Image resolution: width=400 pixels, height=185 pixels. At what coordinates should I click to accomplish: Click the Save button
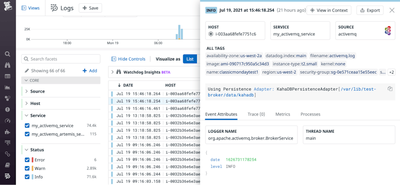point(90,8)
